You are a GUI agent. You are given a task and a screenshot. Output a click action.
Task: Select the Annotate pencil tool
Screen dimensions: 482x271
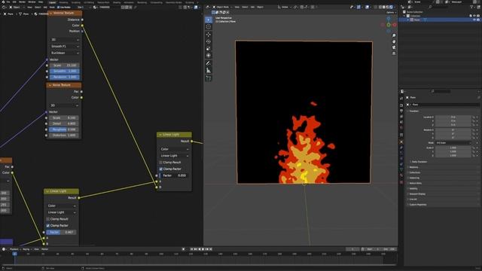point(209,63)
